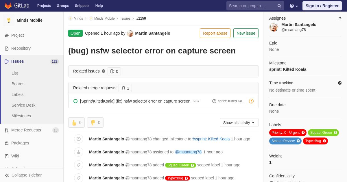Select Milestones under Issues
The image size is (347, 182).
(x=21, y=116)
